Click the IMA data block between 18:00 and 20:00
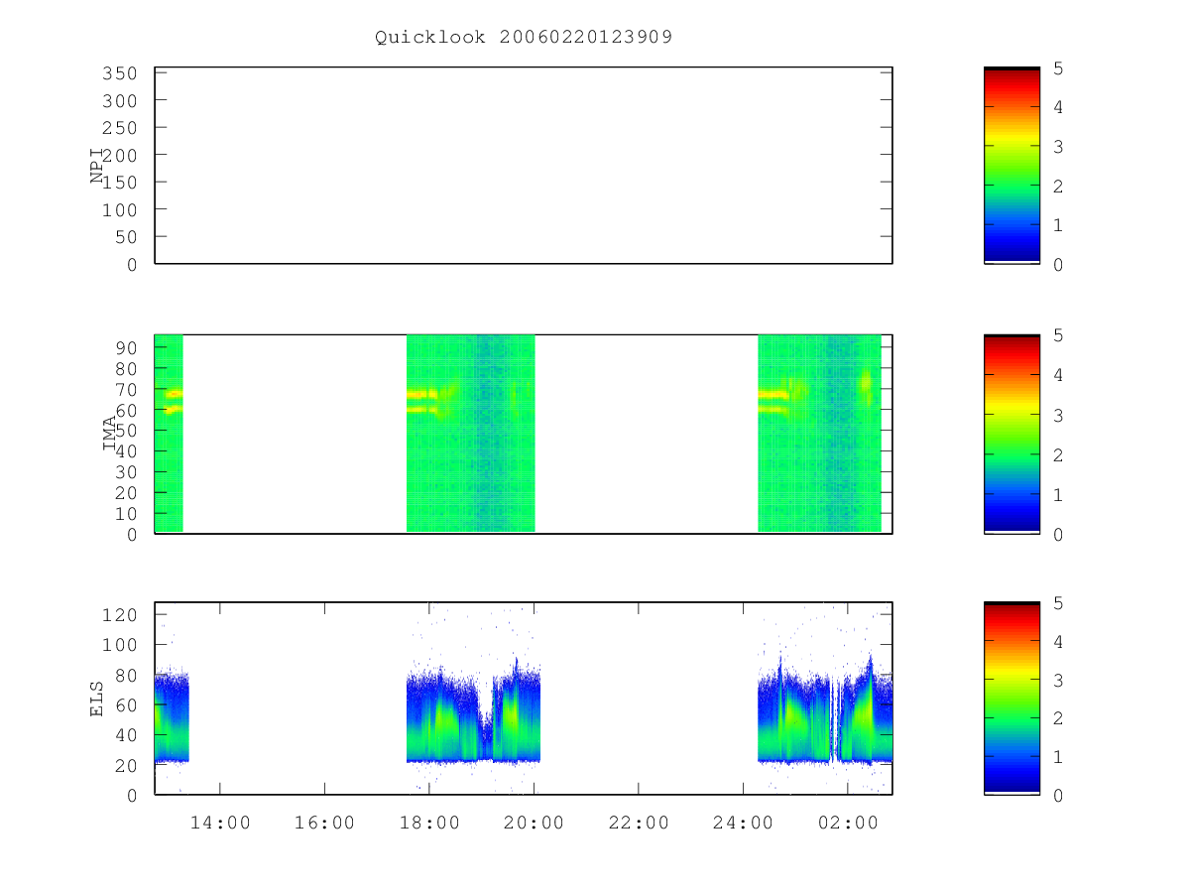1190x893 pixels. click(471, 434)
